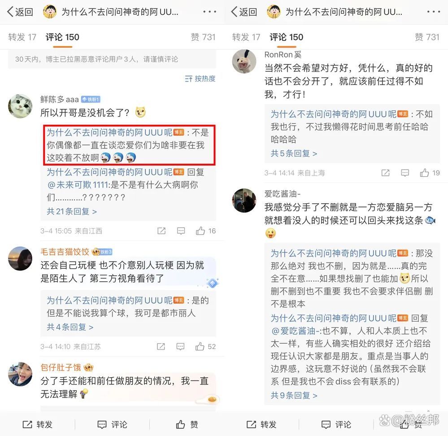
Task: Go back using 返回 on left screen
Action: (20, 12)
